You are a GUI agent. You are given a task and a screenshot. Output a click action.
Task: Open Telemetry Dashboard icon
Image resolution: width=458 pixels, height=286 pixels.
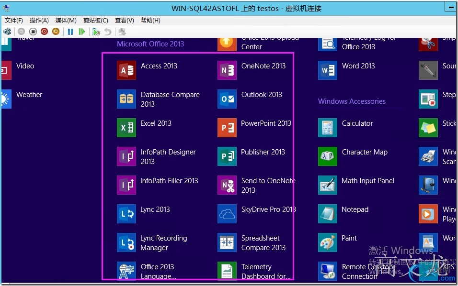tap(227, 271)
